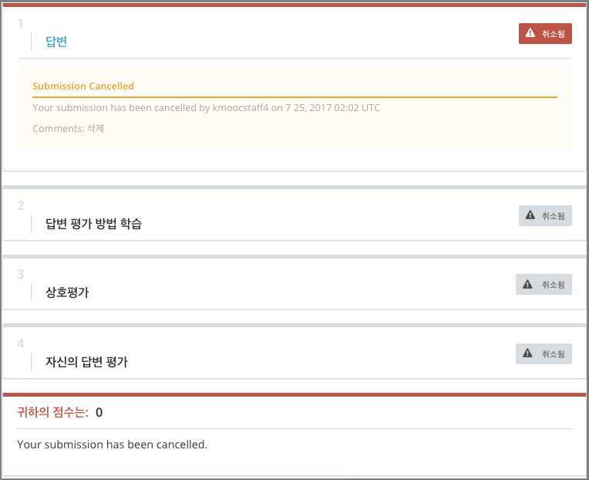The width and height of the screenshot is (589, 480).
Task: Expand the 답변 평가 방법 학습 step
Action: (93, 224)
